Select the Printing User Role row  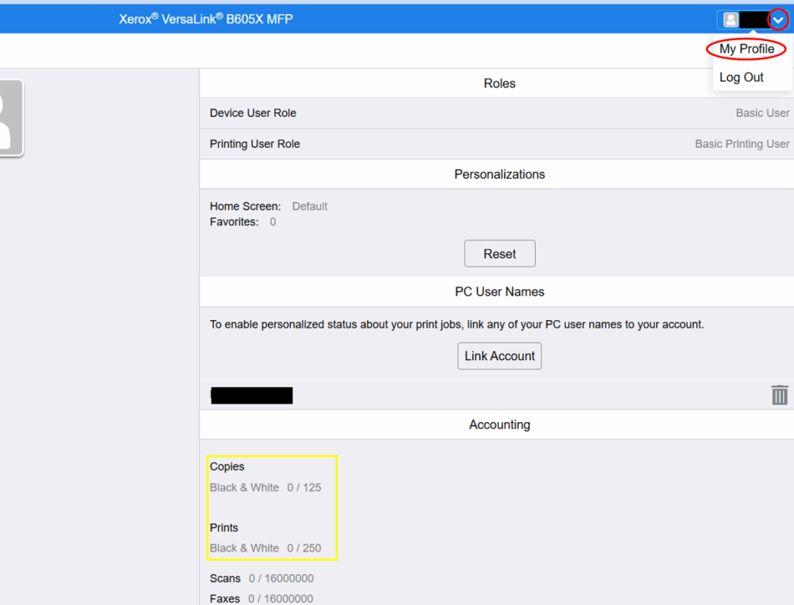coord(496,144)
